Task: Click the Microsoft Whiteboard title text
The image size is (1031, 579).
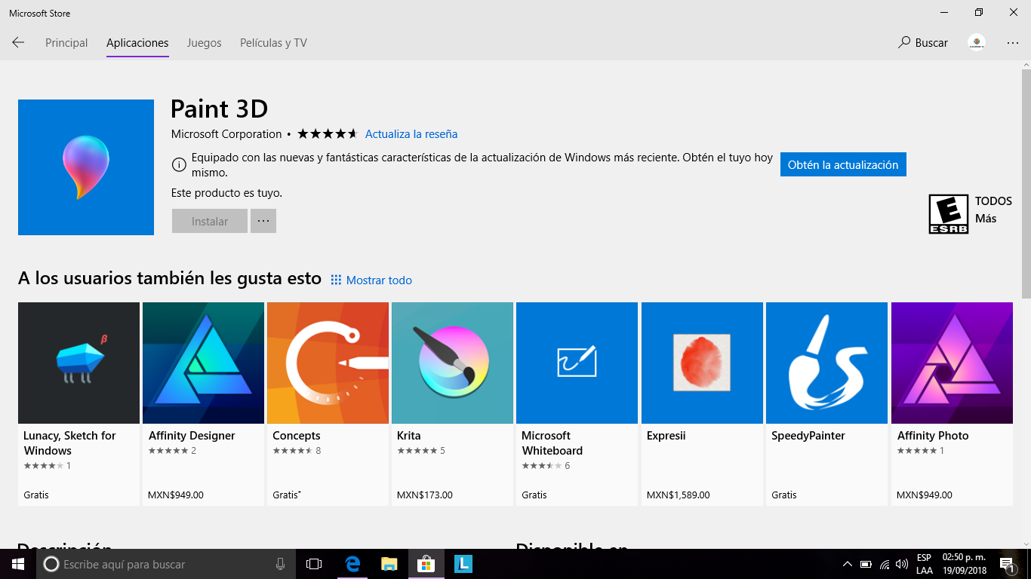Action: point(552,443)
